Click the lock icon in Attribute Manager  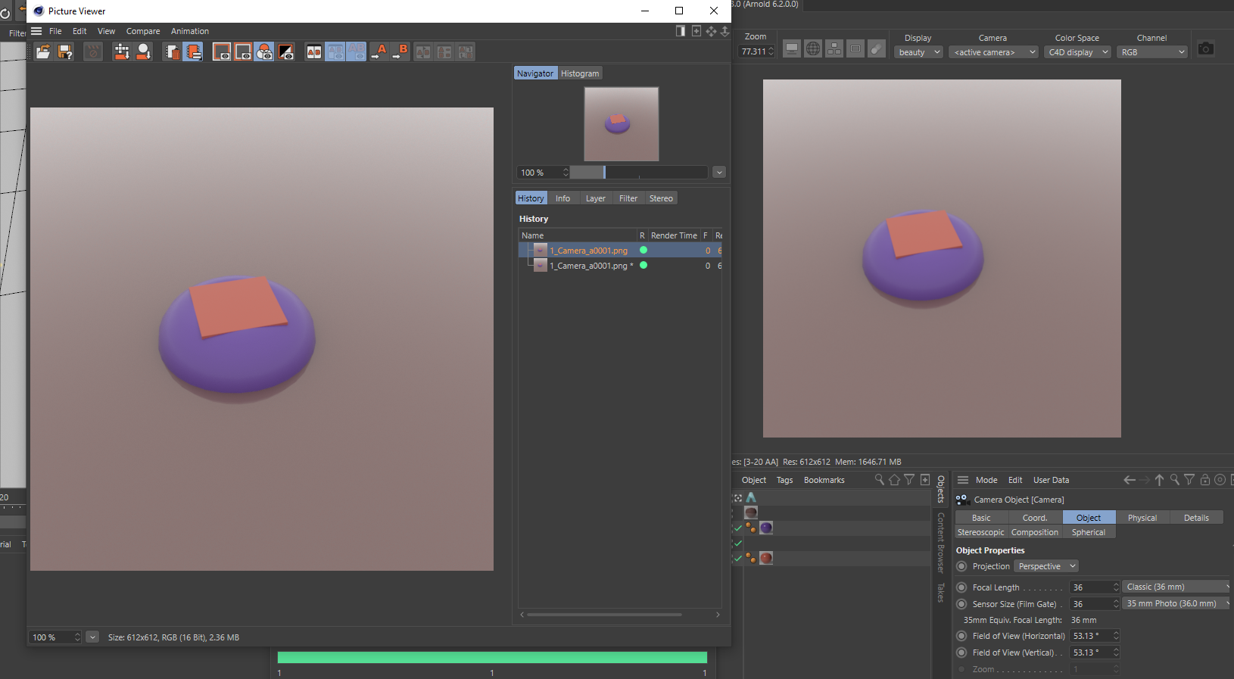point(1205,480)
